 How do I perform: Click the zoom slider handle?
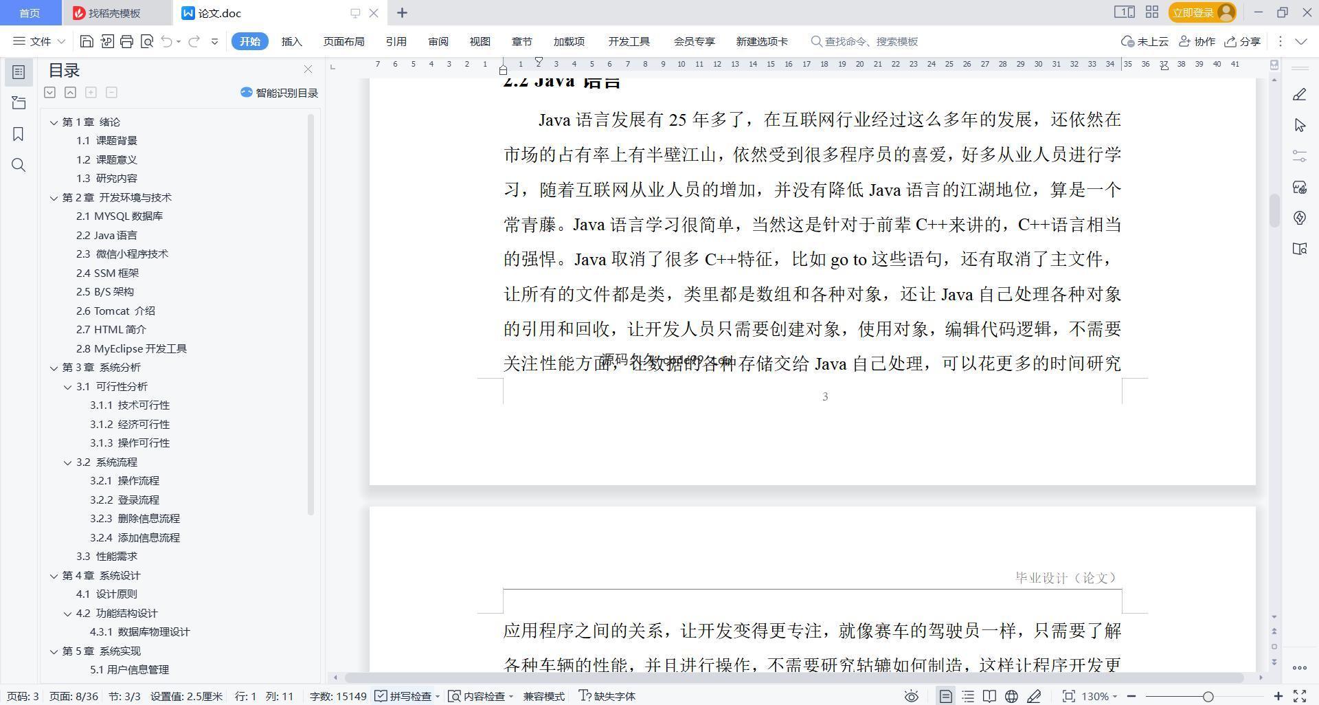coord(1208,696)
